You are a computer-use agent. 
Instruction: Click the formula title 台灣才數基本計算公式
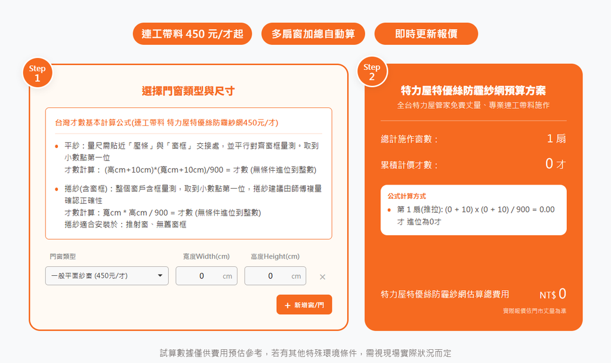167,123
